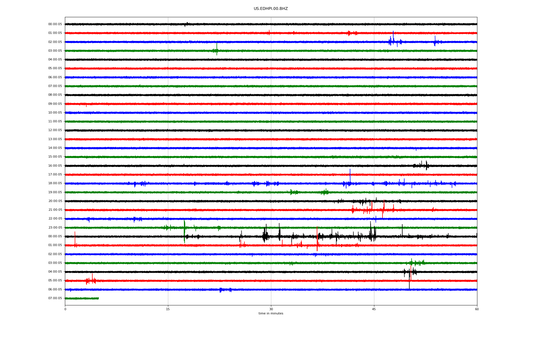542x339 pixels.
Task: Select the 23:00:05 row time label
Action: pyautogui.click(x=55, y=227)
